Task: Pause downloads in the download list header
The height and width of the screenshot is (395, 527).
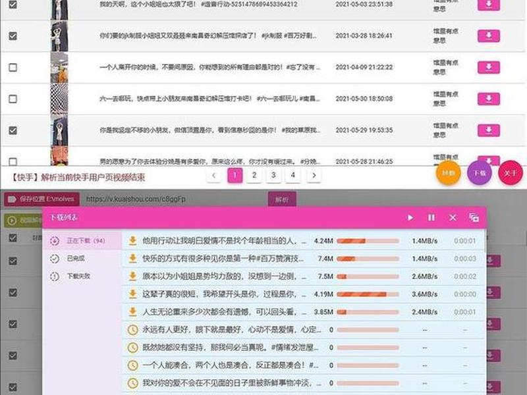Action: coord(431,218)
